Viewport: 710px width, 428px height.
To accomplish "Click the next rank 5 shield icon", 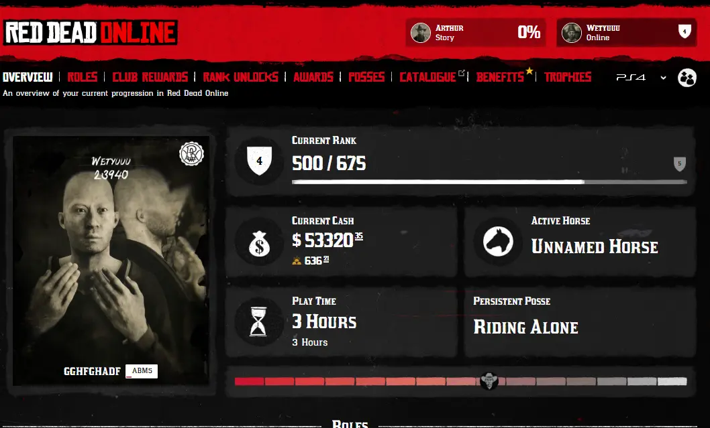I will coord(679,163).
